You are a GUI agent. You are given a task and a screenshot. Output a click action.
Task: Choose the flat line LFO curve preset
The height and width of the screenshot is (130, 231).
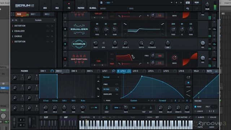[x=188, y=87]
